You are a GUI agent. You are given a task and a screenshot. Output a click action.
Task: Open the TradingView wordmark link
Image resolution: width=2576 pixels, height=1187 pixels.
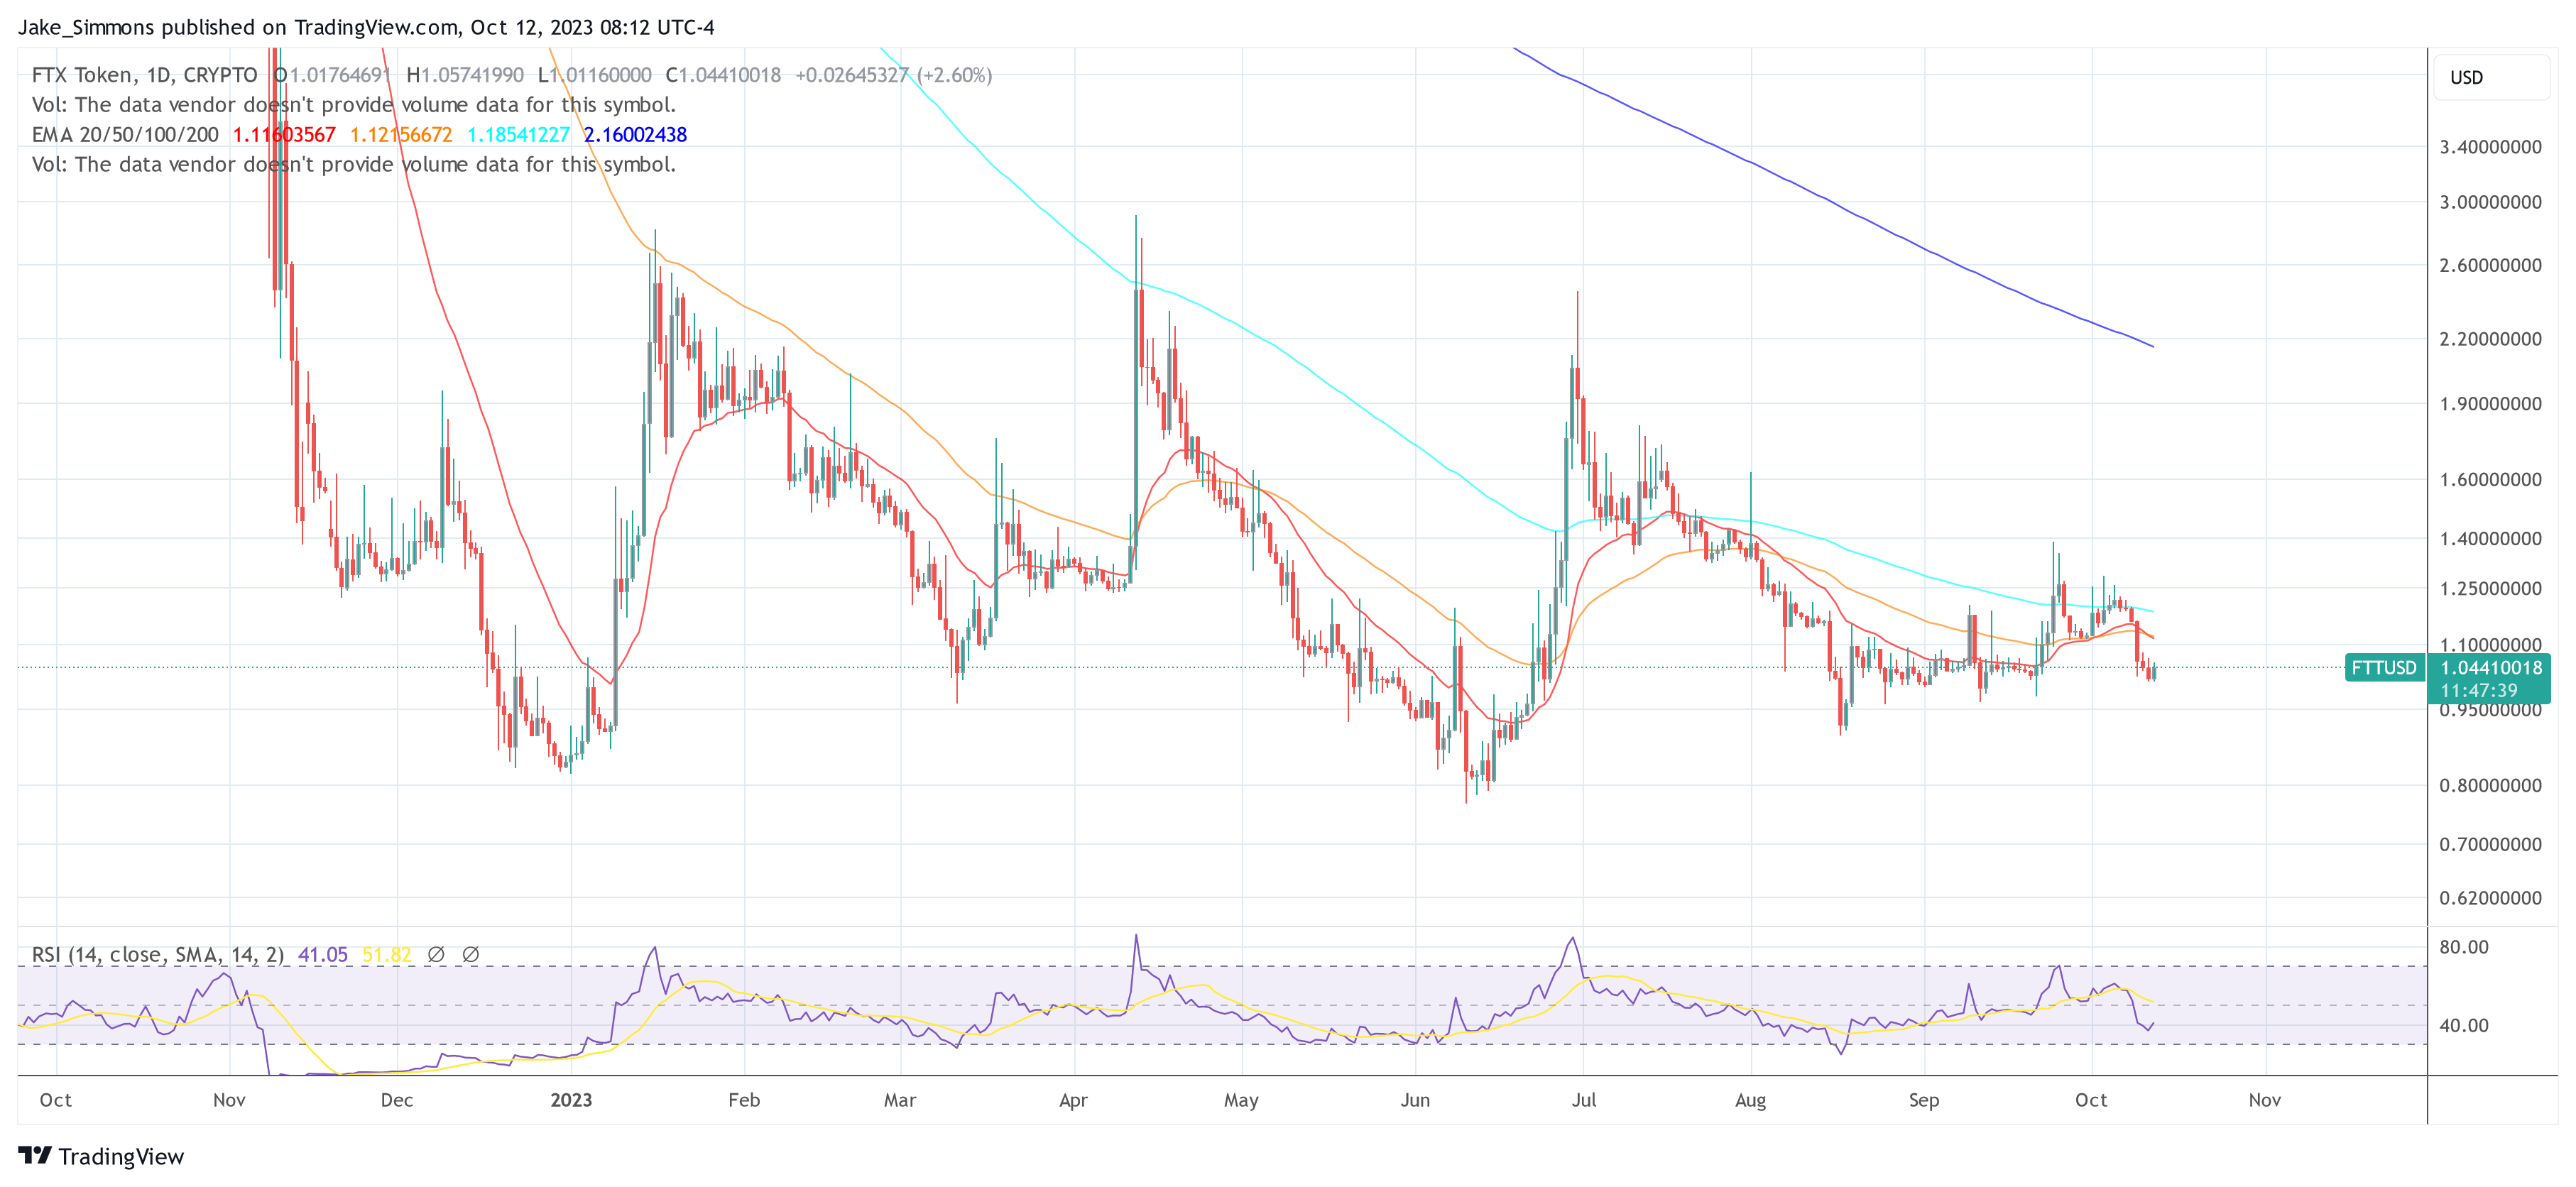click(121, 1156)
